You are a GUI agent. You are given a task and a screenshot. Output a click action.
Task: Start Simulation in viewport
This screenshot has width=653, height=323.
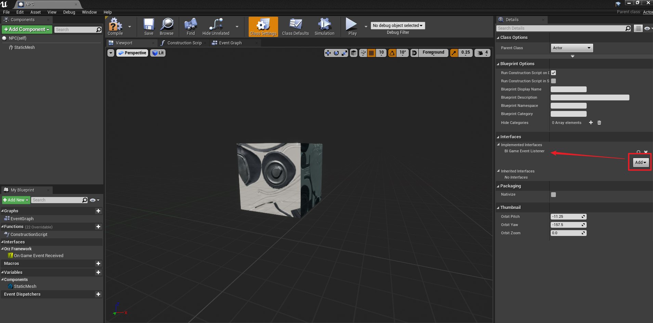coord(325,27)
